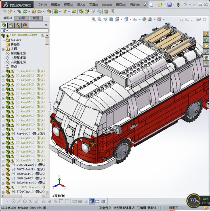Screen dimensions: 210x211
Task: Open the Display Style dropdown arrow
Action: click(x=130, y=20)
